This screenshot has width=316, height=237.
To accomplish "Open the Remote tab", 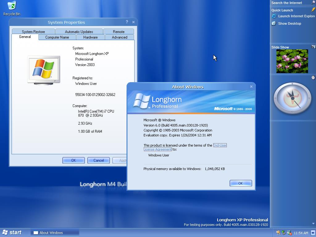I will pyautogui.click(x=119, y=32).
